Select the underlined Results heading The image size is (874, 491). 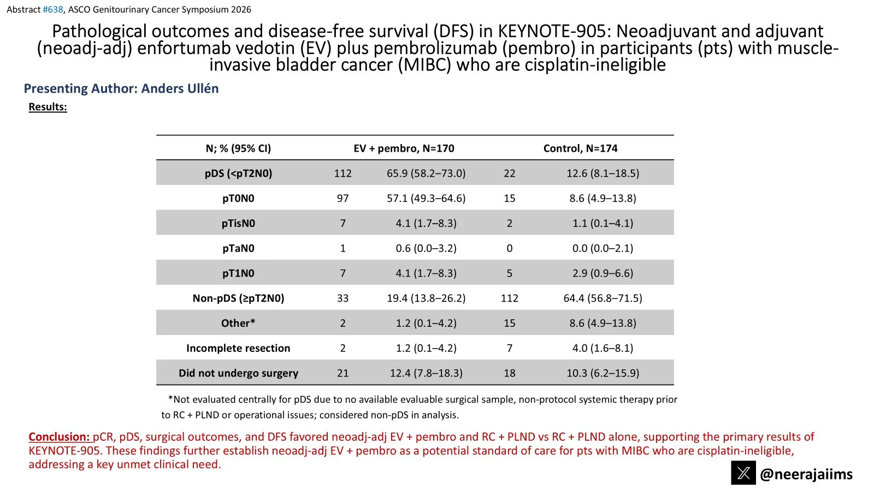coord(48,107)
